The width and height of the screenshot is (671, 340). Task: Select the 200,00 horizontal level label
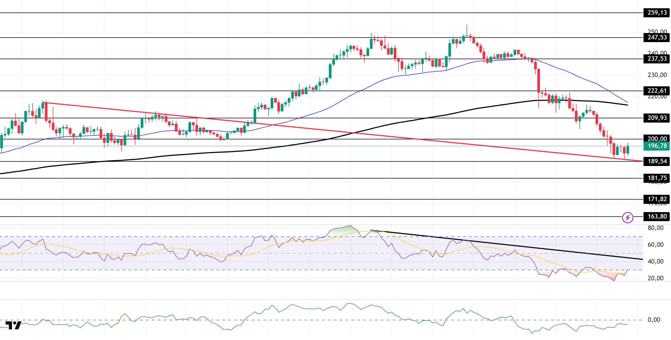[657, 138]
